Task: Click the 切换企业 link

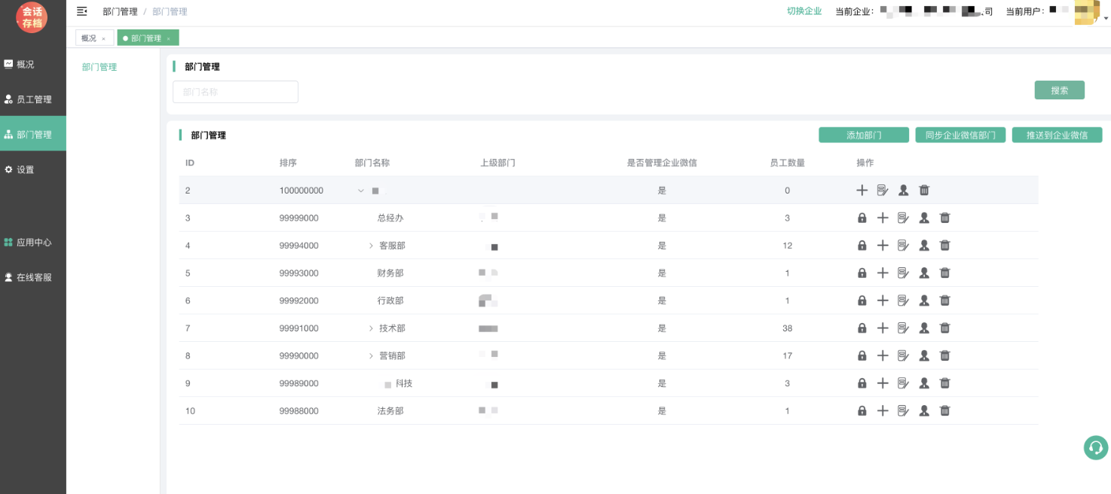Action: point(803,11)
